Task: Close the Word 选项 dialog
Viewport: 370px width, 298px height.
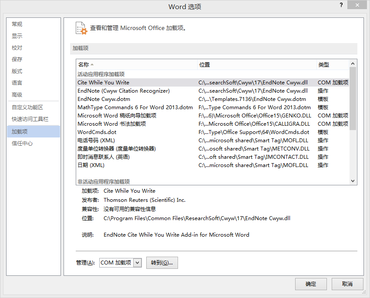Action: pos(357,5)
